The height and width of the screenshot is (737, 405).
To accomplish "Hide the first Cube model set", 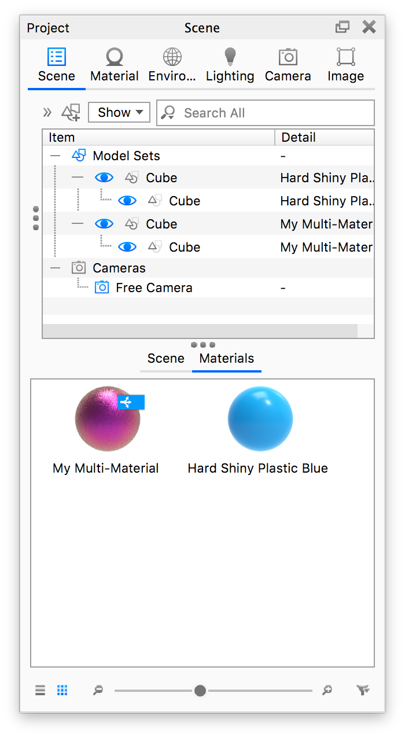I will click(x=104, y=177).
